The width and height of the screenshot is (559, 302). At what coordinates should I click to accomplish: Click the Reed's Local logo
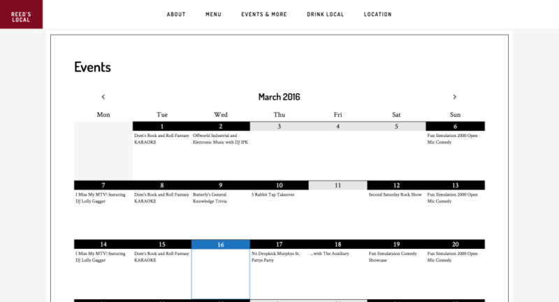click(x=21, y=14)
